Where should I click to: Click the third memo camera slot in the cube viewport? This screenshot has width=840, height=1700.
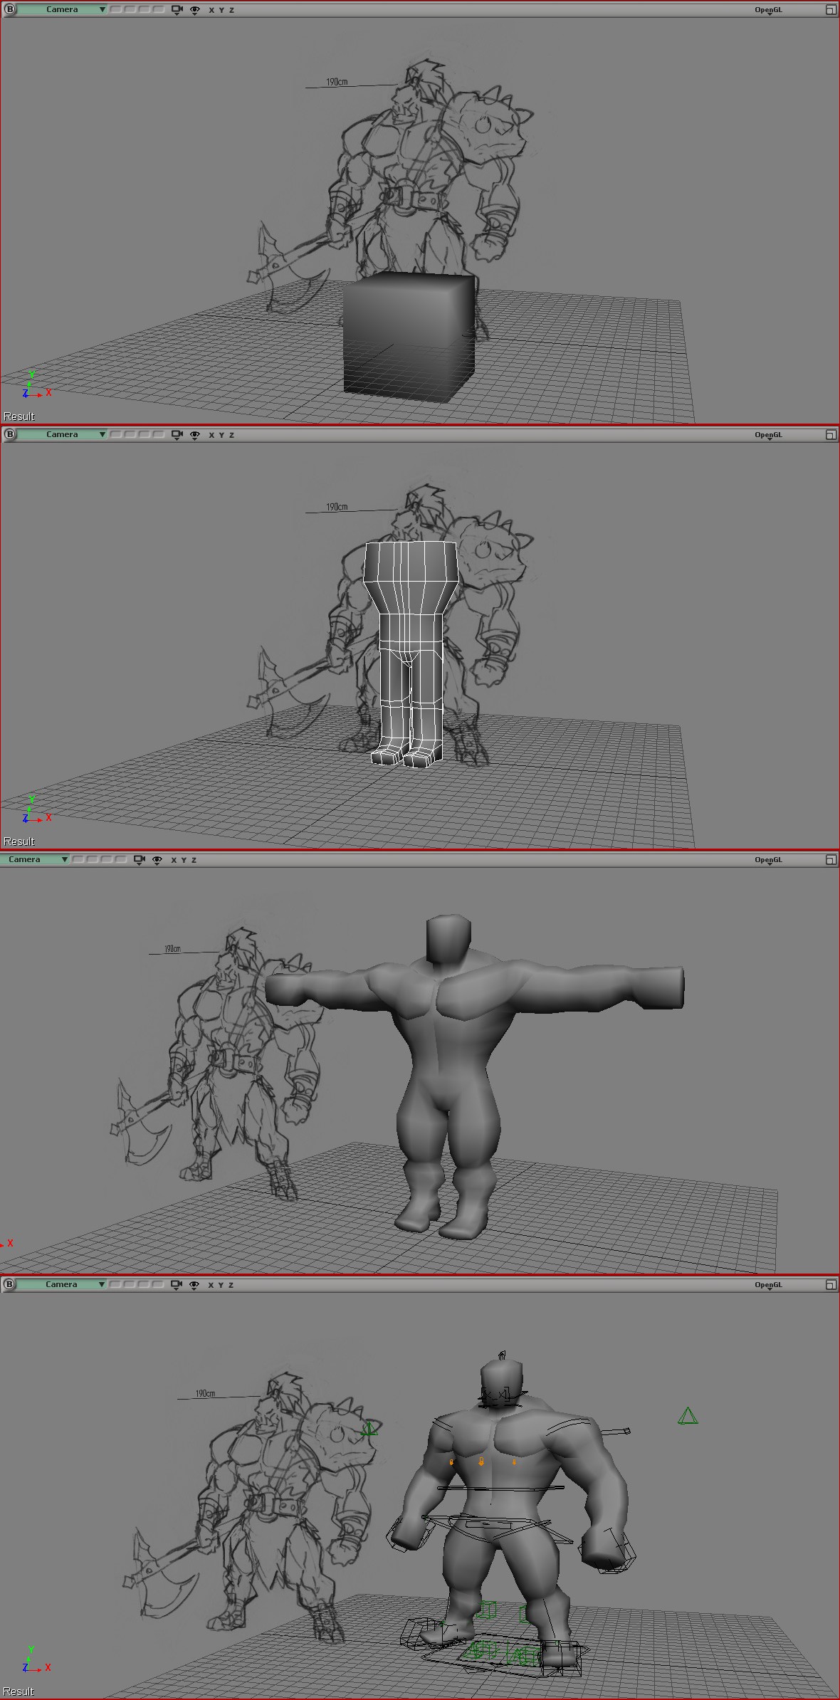tap(145, 9)
